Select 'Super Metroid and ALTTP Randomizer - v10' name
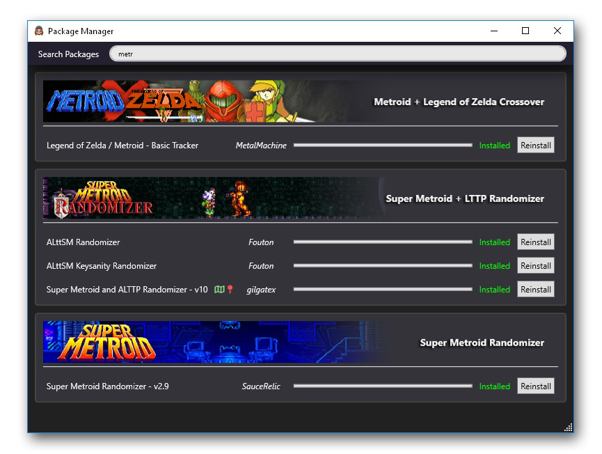Viewport: 602px width, 454px height. click(127, 290)
